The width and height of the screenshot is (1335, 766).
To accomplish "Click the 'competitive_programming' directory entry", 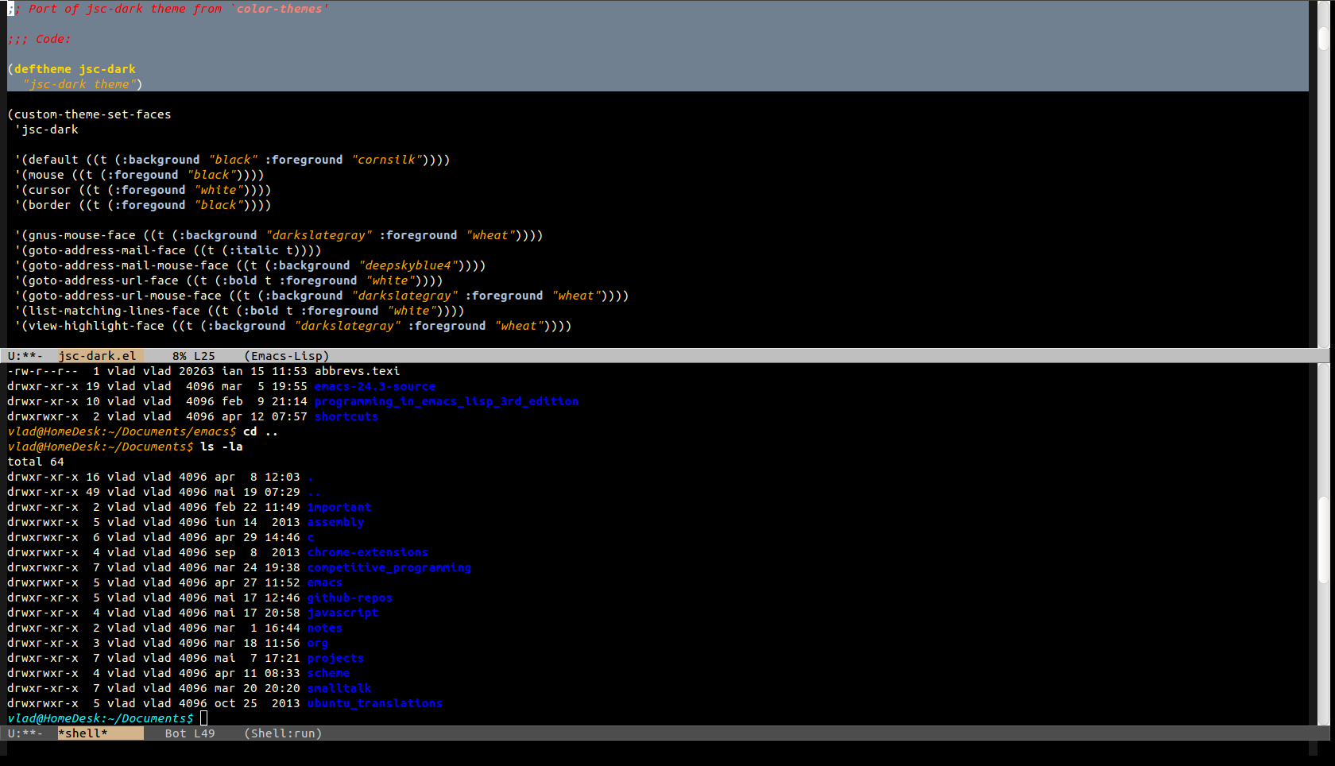I will [x=389, y=567].
